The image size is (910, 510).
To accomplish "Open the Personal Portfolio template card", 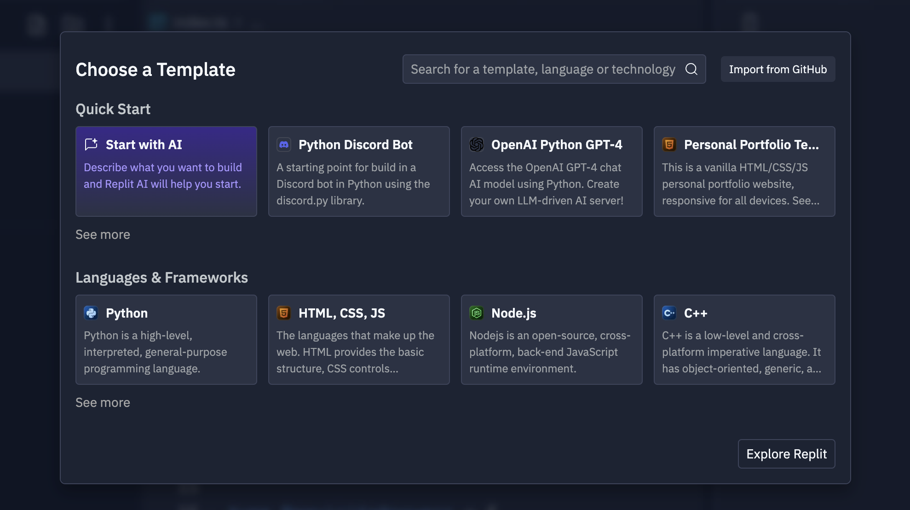I will point(744,171).
